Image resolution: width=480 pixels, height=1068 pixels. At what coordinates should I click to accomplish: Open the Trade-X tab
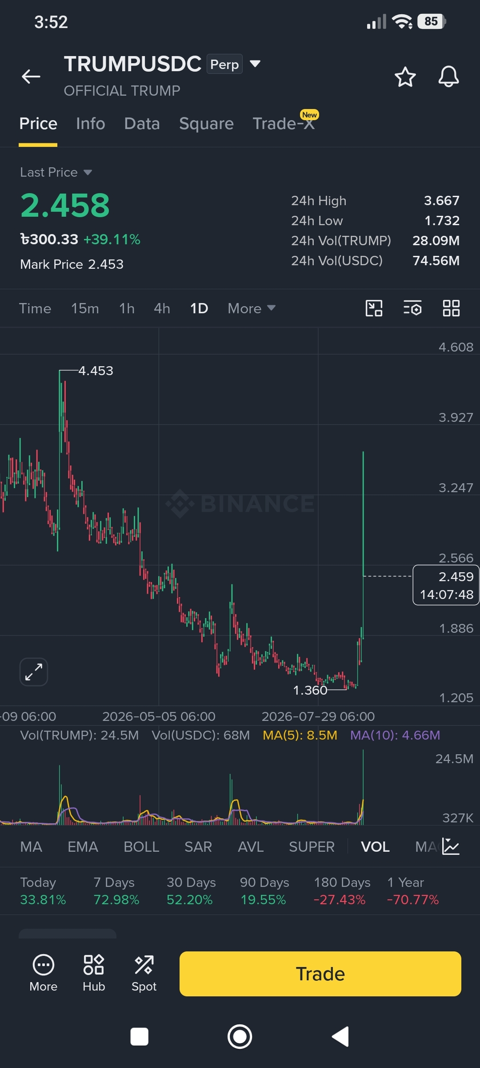(284, 123)
